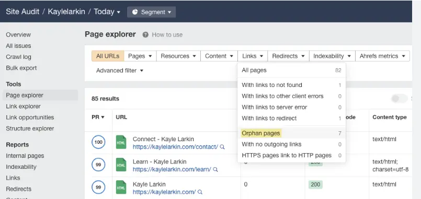
Task: Select With links to other client errors
Action: point(292,96)
